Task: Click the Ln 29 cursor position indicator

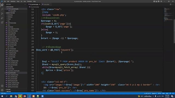Action: pos(147,93)
